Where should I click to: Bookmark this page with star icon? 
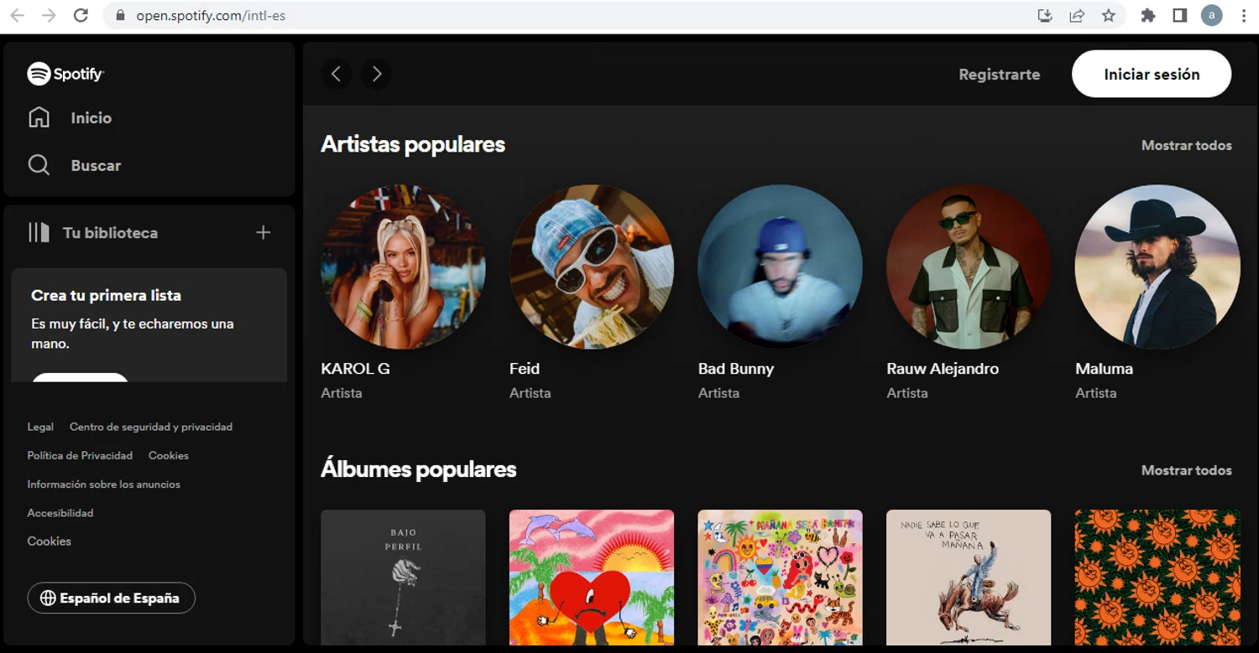click(x=1109, y=15)
